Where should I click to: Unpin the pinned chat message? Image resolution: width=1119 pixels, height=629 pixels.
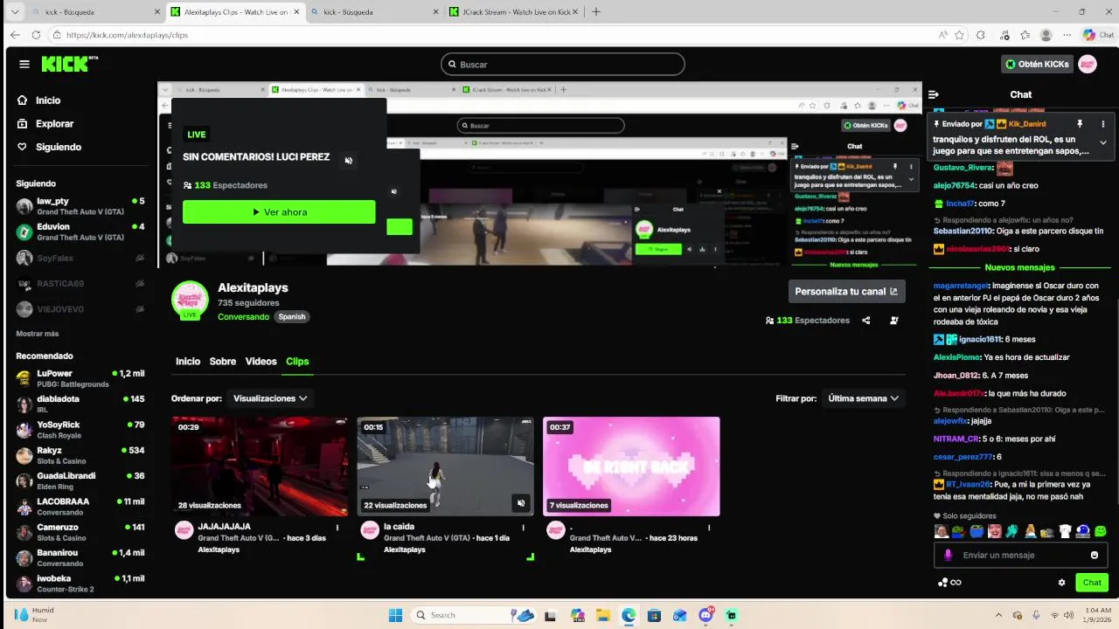click(x=1080, y=124)
